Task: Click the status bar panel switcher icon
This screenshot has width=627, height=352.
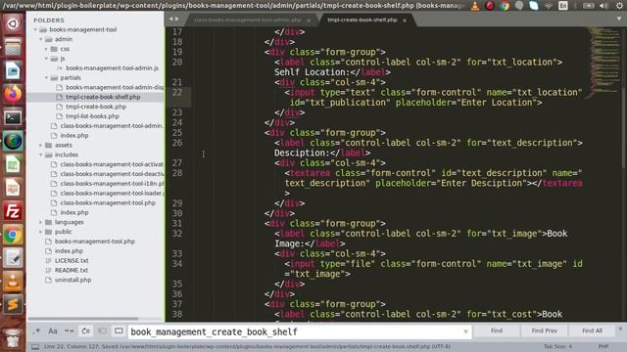Action: click(35, 346)
